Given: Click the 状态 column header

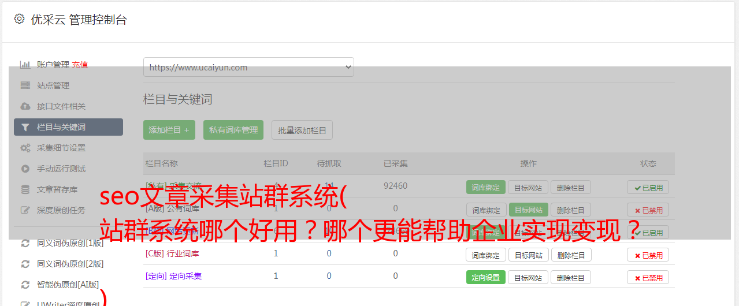Looking at the screenshot, I should click(648, 163).
